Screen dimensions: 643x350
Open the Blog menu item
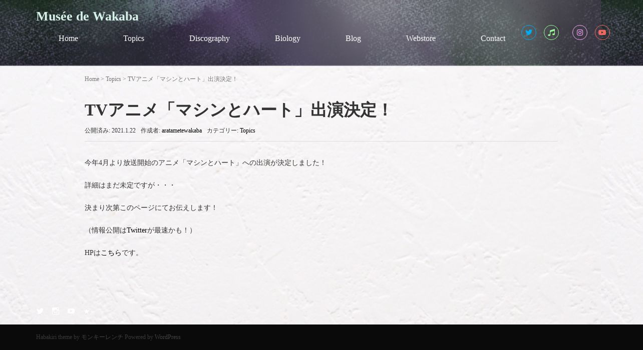353,38
